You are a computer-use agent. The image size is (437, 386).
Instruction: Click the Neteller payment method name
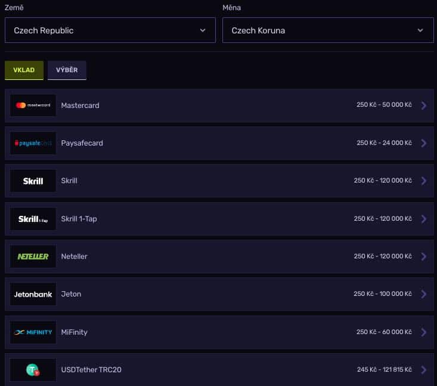pyautogui.click(x=74, y=257)
